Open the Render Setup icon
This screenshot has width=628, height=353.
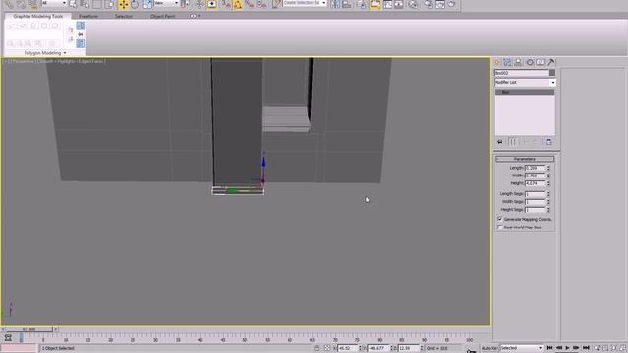pos(428,4)
